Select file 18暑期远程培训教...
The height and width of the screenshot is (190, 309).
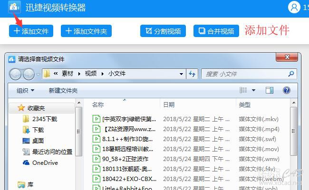pyautogui.click(x=128, y=149)
